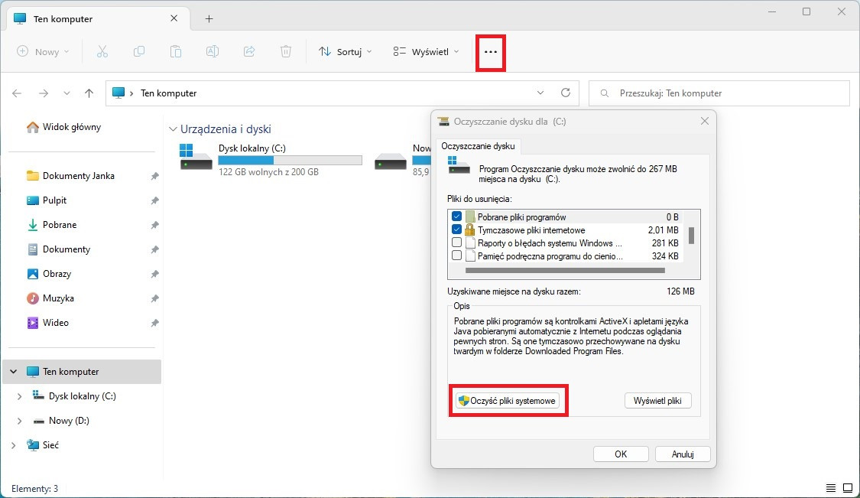Click Wyświetl pliki button
Image resolution: width=860 pixels, height=498 pixels.
click(657, 401)
